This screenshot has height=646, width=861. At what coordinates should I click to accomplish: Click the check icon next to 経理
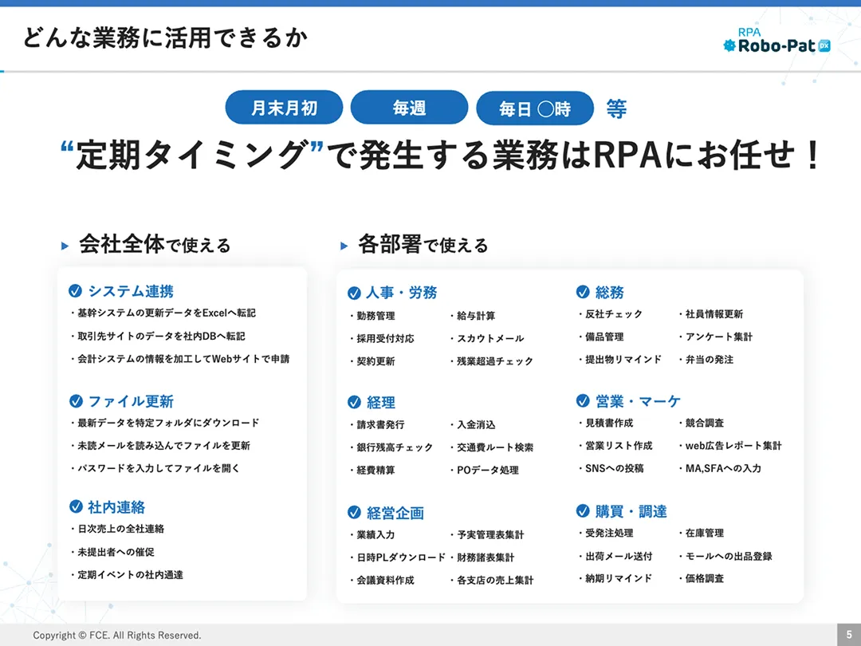coord(354,402)
